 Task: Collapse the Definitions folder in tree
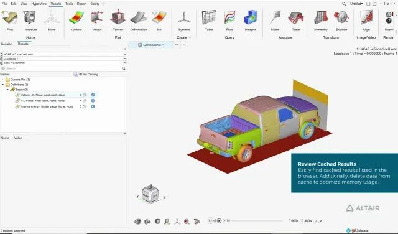click(x=2, y=85)
